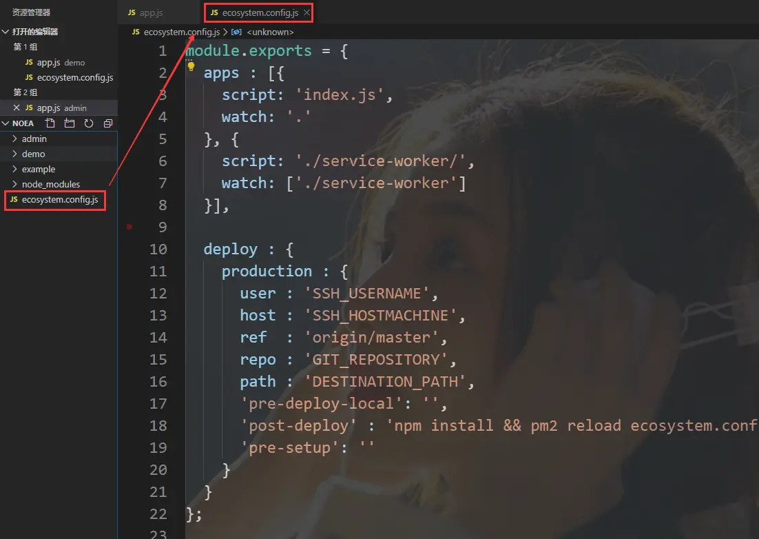Click ecosystem.config.js in the breadcrumb
The height and width of the screenshot is (539, 759).
[182, 32]
